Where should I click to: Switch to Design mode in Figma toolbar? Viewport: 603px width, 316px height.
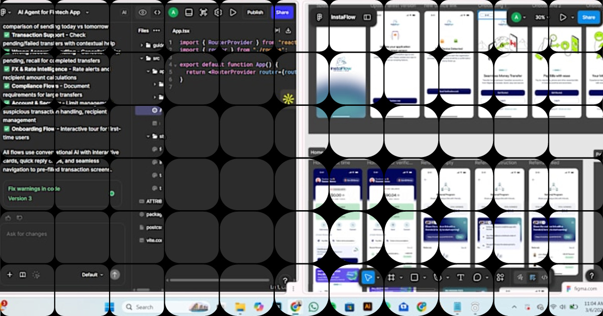click(x=532, y=277)
